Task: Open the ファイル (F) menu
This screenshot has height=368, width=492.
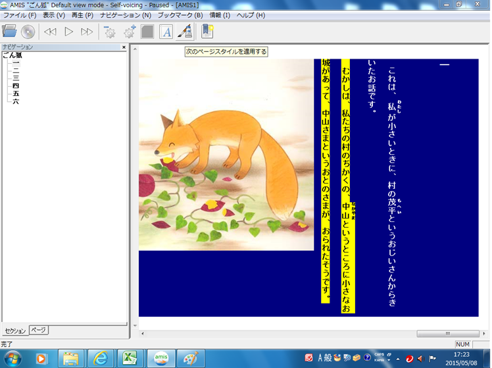Action: click(x=20, y=15)
